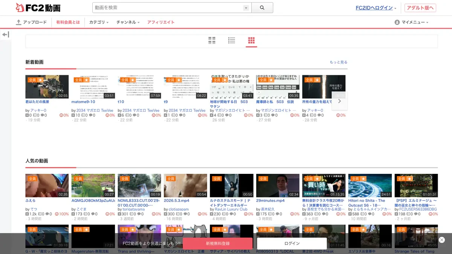Click uploader てつ under ふえら
452x254 pixels.
(x=34, y=209)
